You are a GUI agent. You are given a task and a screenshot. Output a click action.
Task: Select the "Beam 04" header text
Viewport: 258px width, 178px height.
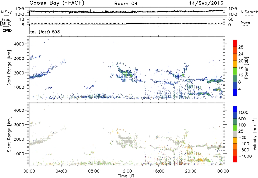point(126,4)
